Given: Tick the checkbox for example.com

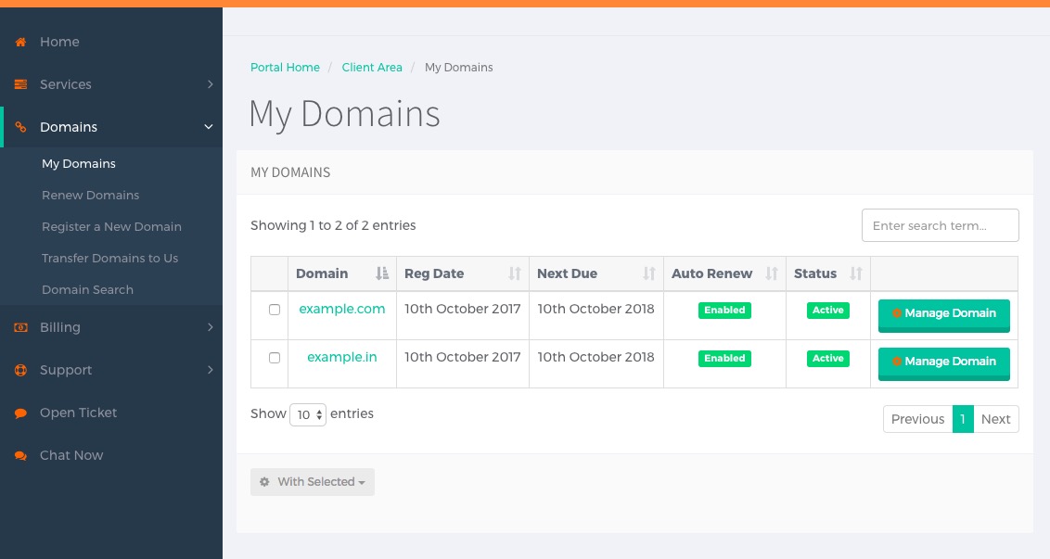Looking at the screenshot, I should coord(275,310).
